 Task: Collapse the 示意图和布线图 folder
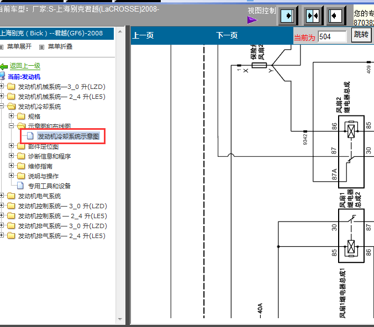click(x=11, y=125)
